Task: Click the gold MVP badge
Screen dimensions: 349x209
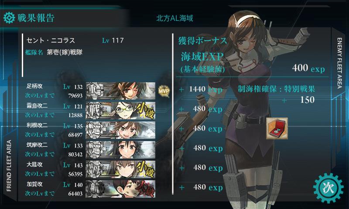Action: (x=164, y=91)
